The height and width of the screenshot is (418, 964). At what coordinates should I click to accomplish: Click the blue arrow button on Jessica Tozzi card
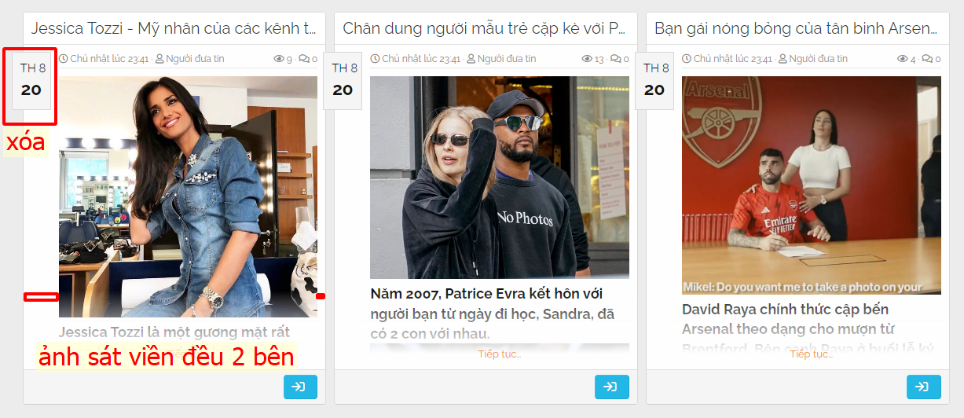tap(300, 387)
